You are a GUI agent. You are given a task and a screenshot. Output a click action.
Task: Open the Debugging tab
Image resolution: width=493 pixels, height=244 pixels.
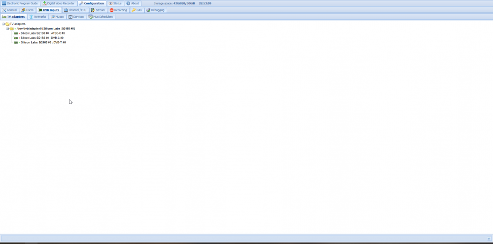pyautogui.click(x=155, y=10)
